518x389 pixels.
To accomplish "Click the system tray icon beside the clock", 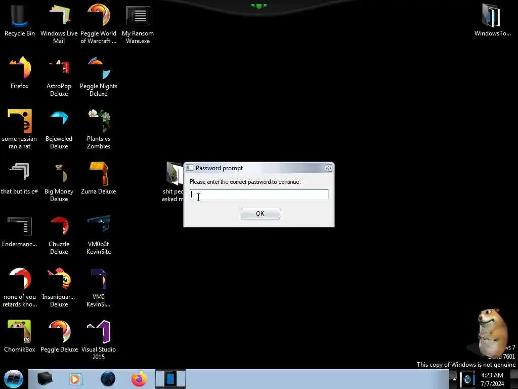I will 467,379.
